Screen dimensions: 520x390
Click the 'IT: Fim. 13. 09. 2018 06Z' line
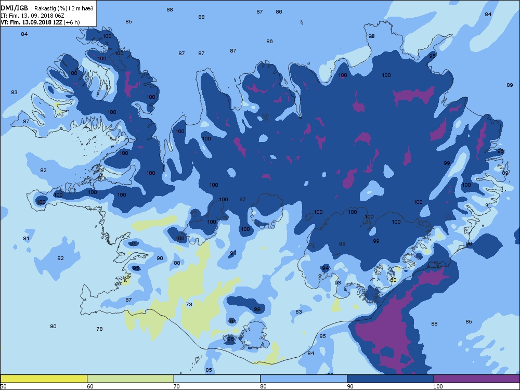tap(32, 16)
